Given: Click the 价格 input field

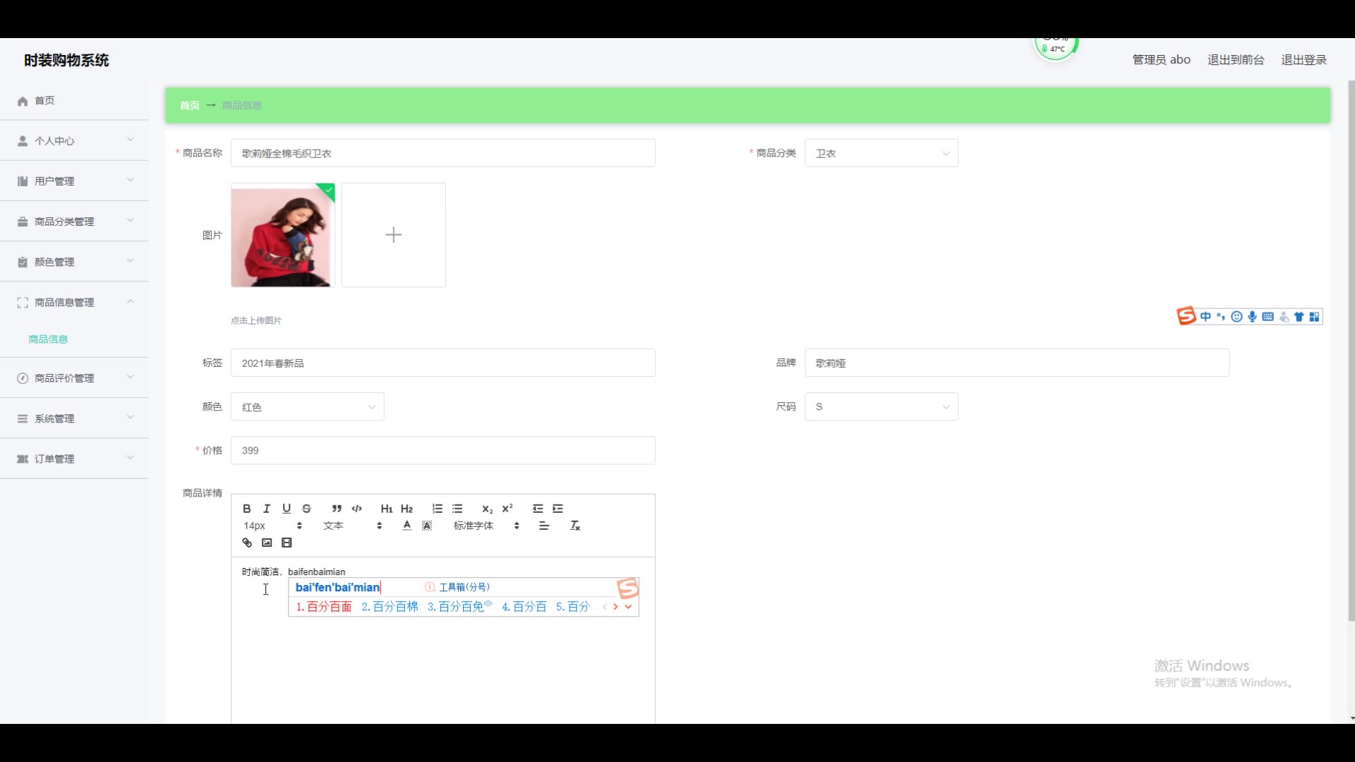Looking at the screenshot, I should tap(442, 450).
